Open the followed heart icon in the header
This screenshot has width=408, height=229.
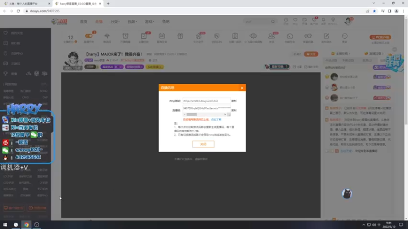295,21
